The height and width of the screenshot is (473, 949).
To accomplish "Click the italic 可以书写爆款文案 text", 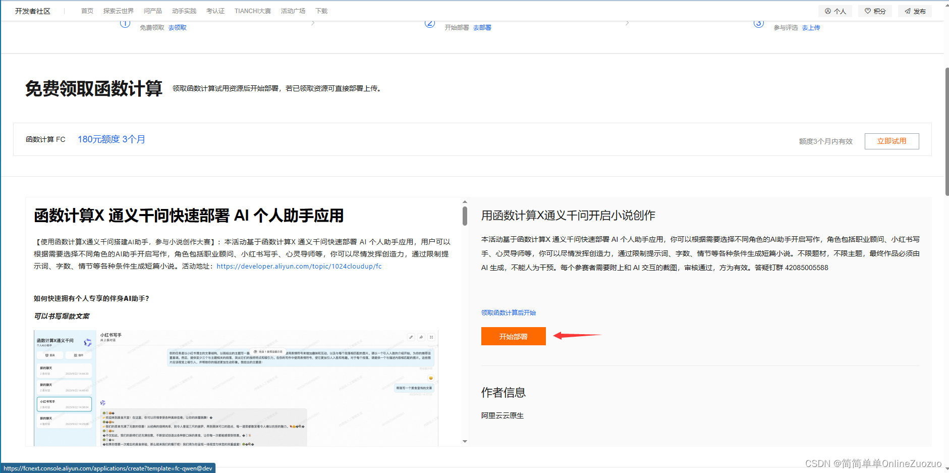I will click(62, 316).
